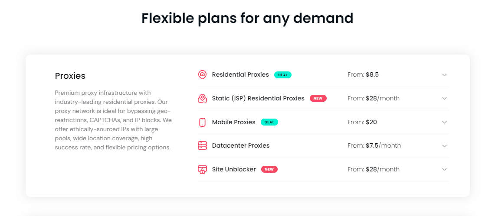Select the Datacenter Proxies label
The image size is (495, 216).
241,146
